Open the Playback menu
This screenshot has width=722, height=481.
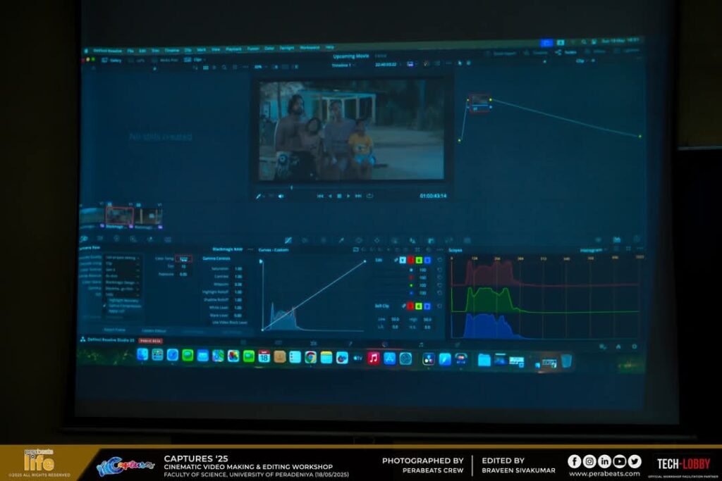coord(233,49)
